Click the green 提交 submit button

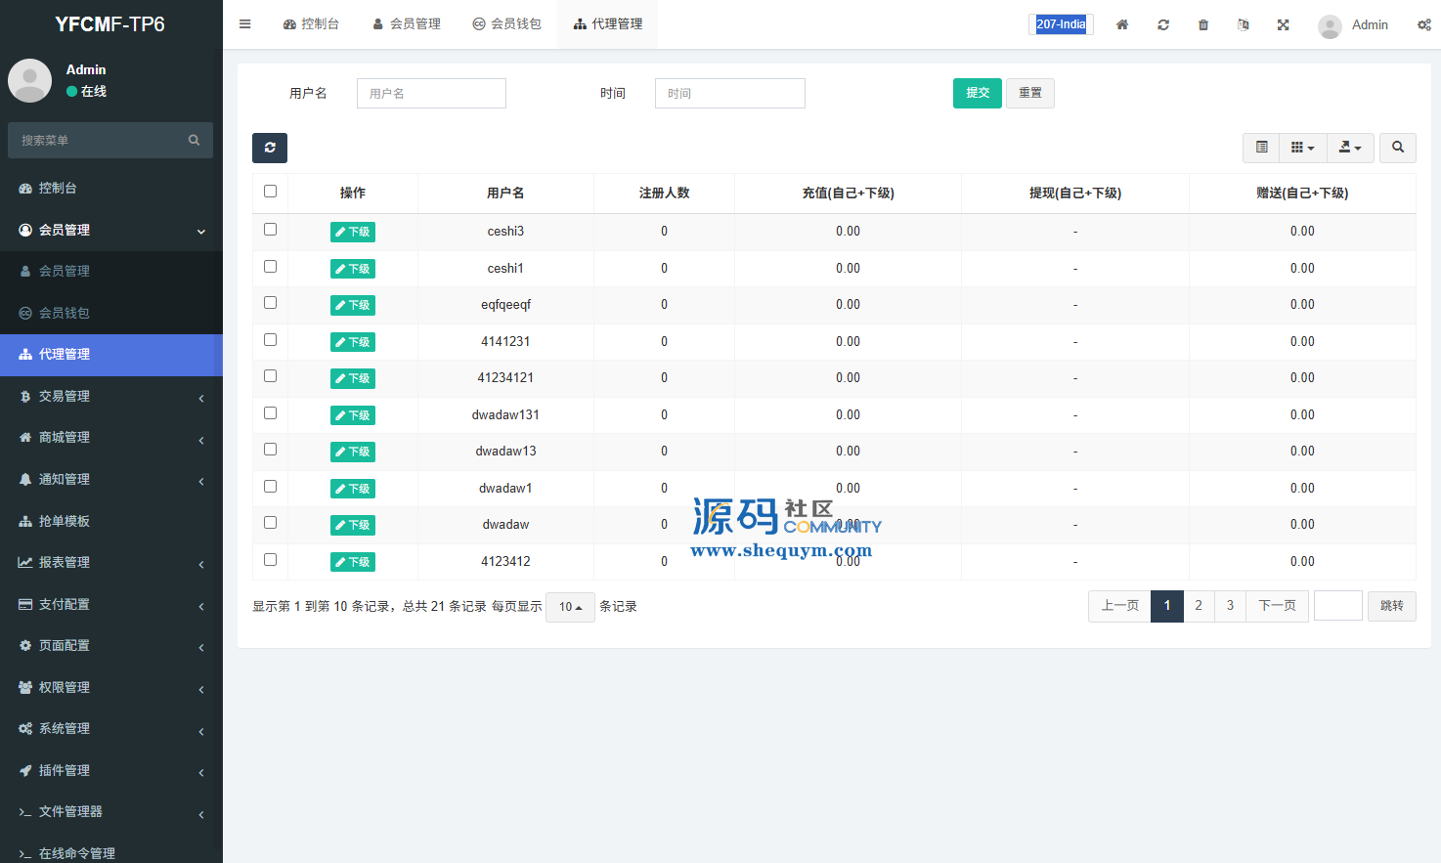(977, 93)
